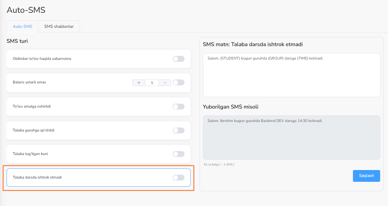Viewport: 388px width, 206px height.
Task: Click the Yuborilgan SMS misoli preview box
Action: coord(291,137)
